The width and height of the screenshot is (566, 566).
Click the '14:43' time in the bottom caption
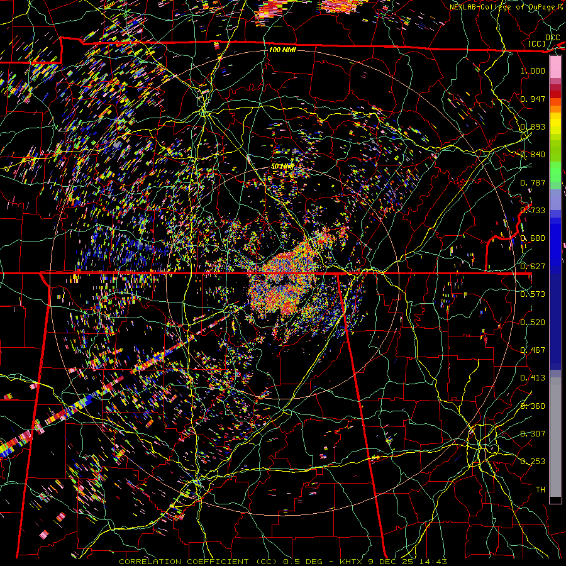point(434,562)
